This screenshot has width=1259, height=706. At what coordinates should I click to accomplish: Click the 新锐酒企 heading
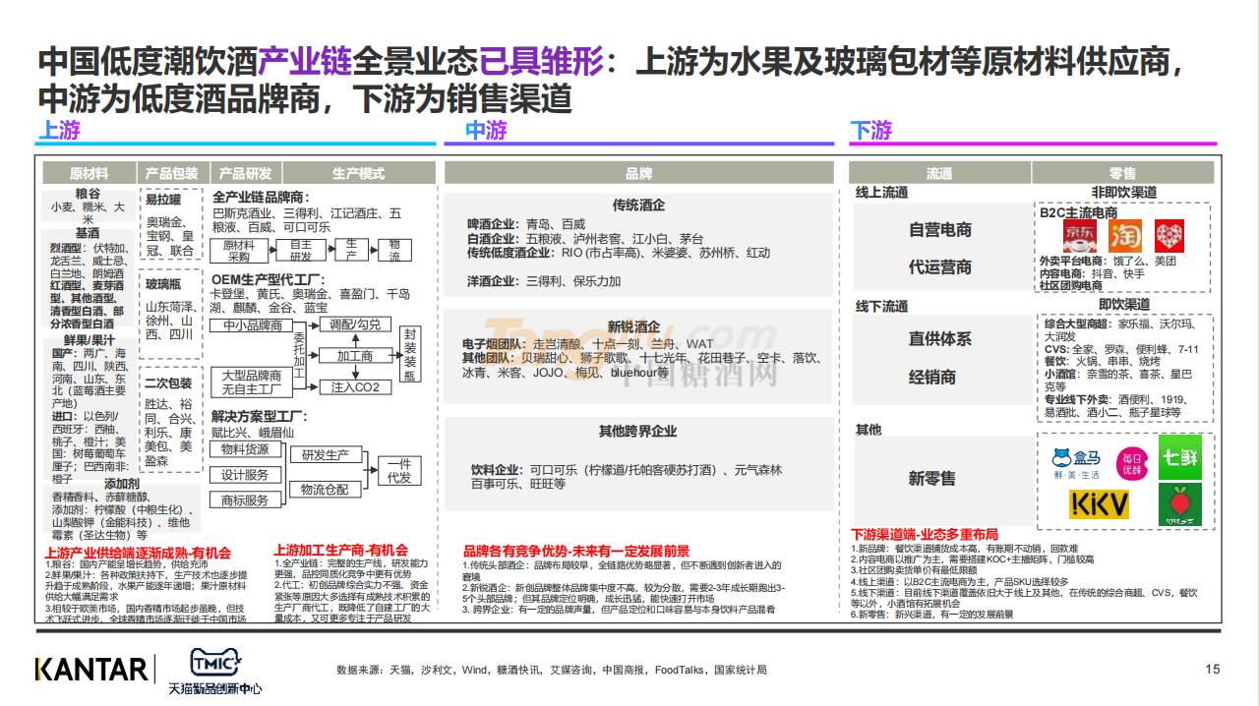pyautogui.click(x=633, y=326)
